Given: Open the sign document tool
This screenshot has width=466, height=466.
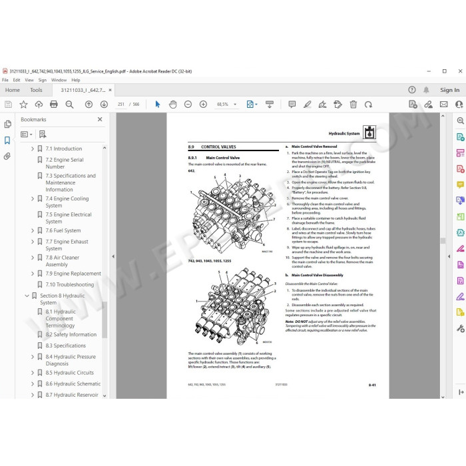Looking at the screenshot, I should point(322,105).
